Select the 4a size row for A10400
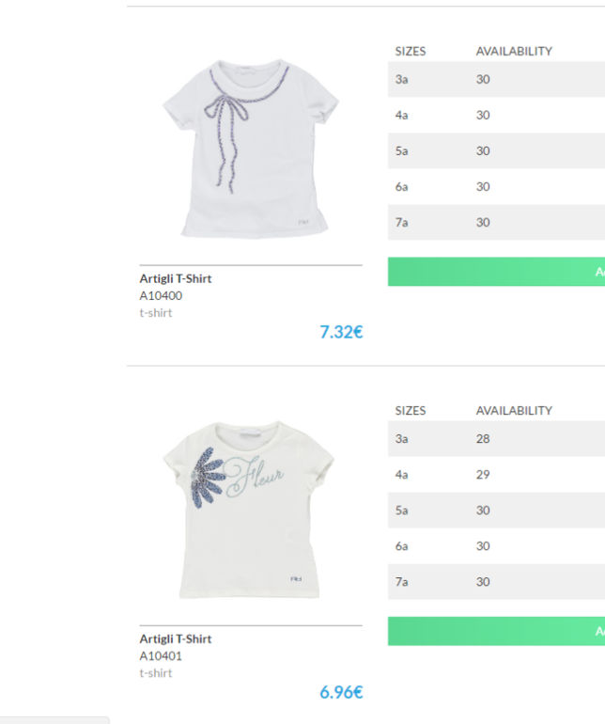The width and height of the screenshot is (605, 724). coord(497,115)
